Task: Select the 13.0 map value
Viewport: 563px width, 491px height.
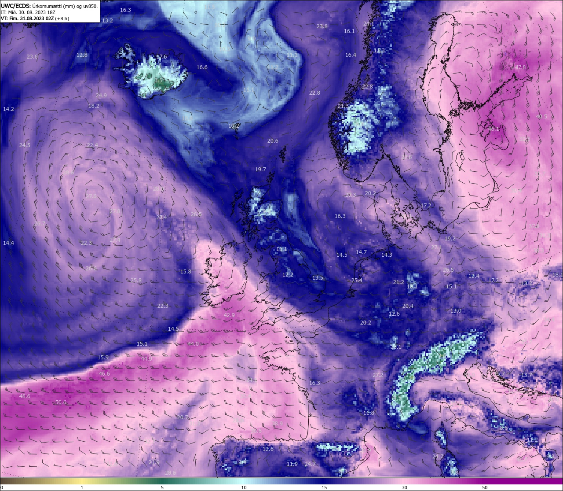Action: pos(456,311)
